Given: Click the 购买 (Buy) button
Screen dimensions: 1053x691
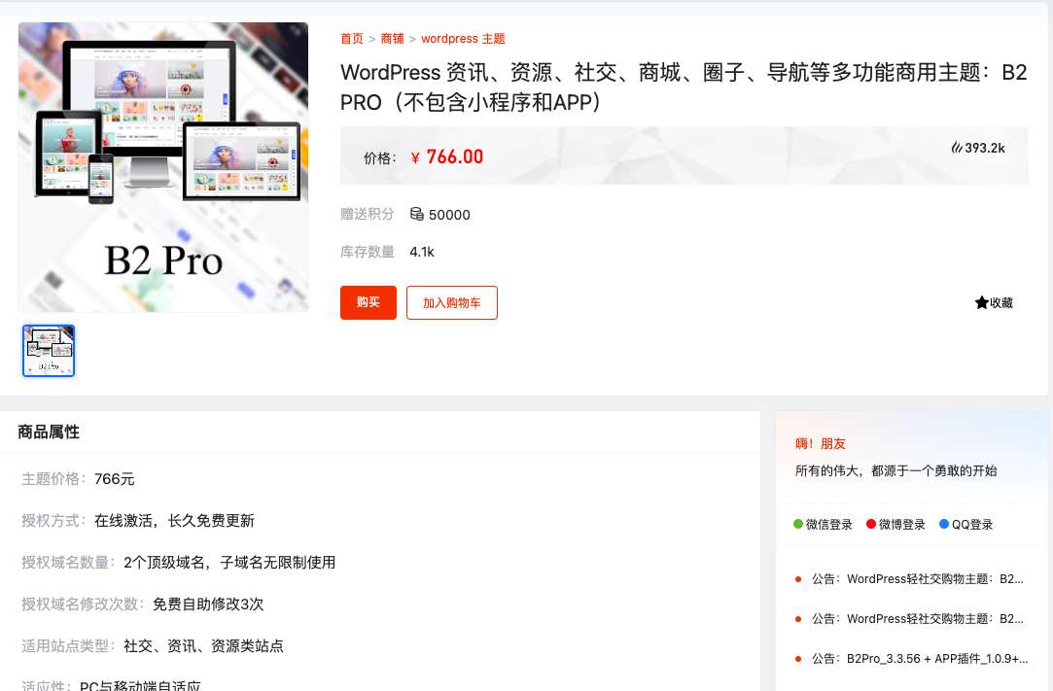Looking at the screenshot, I should 368,302.
